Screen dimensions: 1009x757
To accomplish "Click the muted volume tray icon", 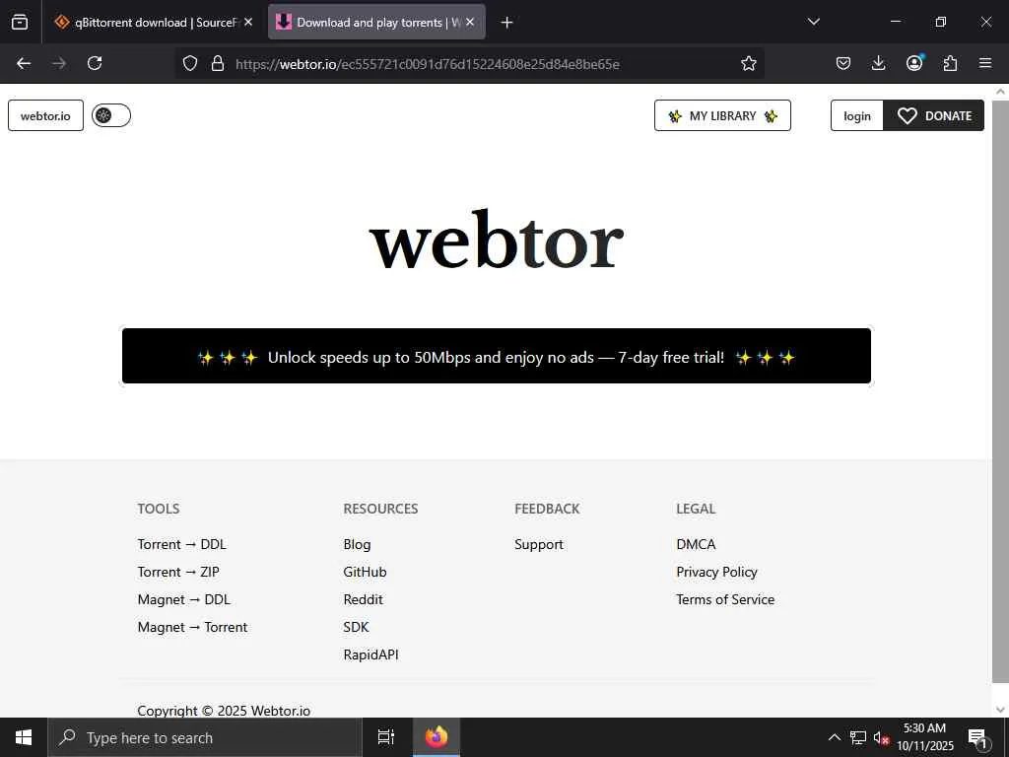I will (881, 737).
